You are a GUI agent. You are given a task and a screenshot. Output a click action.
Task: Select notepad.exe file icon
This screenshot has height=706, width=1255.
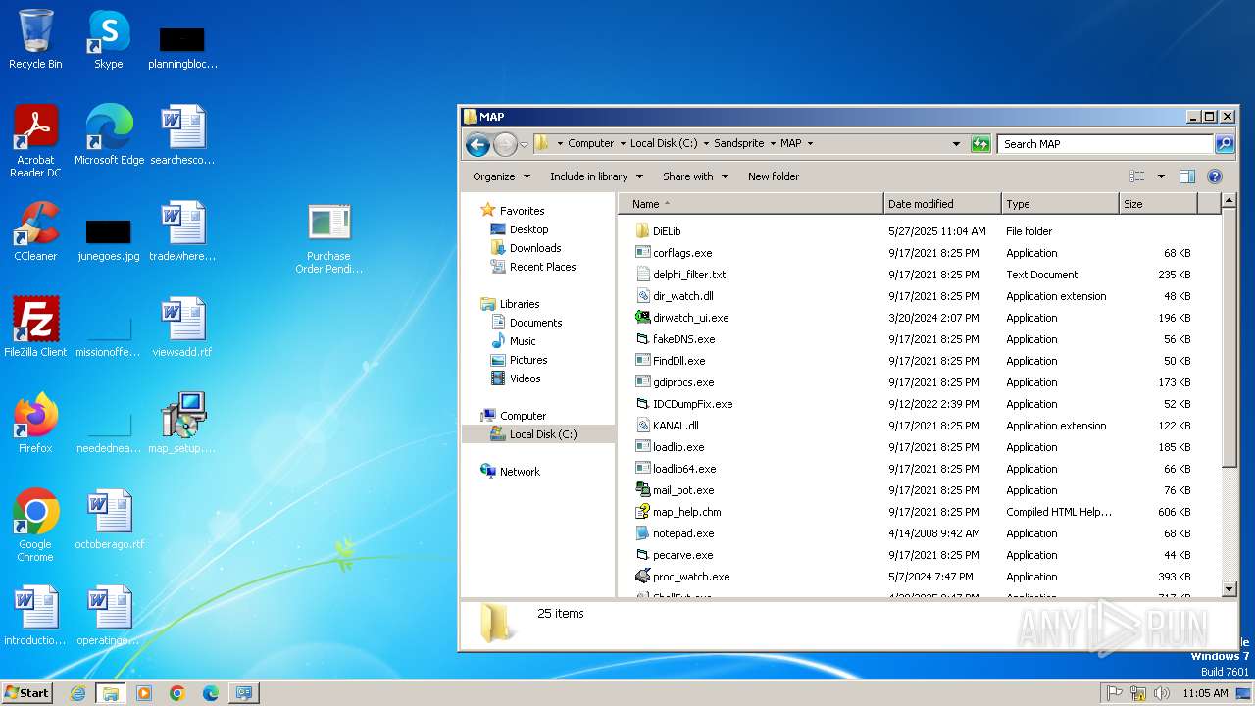pyautogui.click(x=643, y=533)
